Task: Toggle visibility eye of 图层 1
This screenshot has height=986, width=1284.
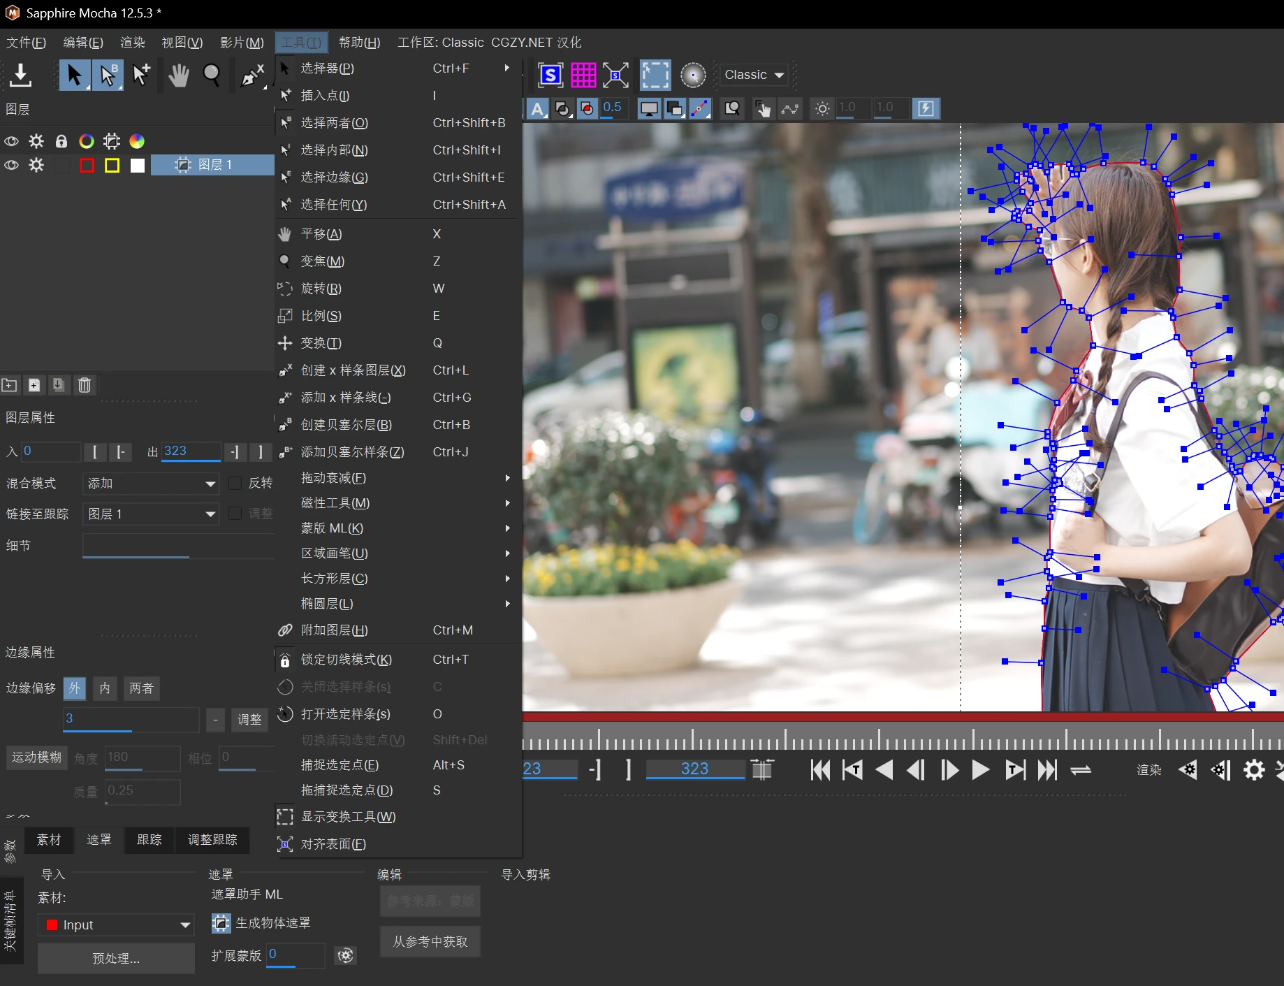Action: pos(12,165)
